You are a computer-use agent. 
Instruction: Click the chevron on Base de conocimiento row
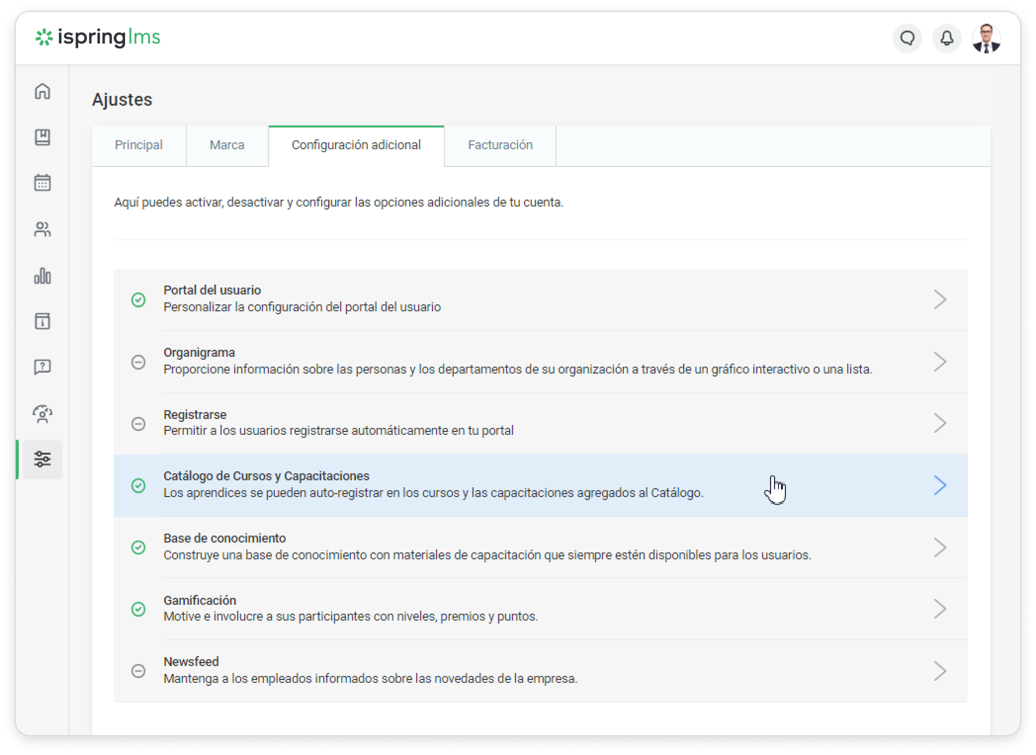coord(940,547)
